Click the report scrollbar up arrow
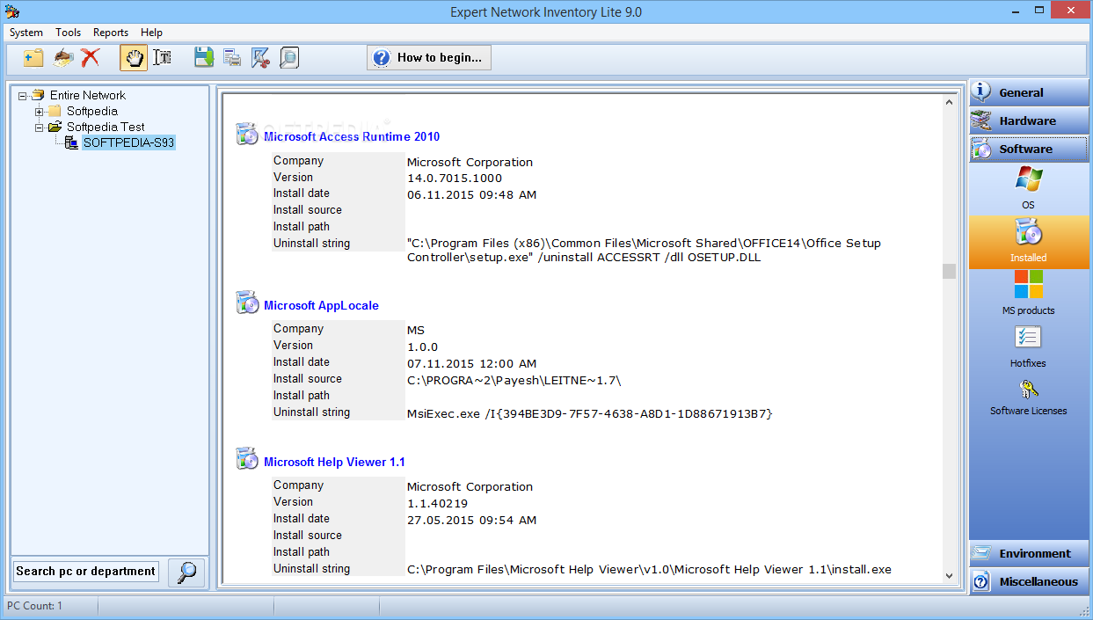The image size is (1093, 620). pos(949,103)
